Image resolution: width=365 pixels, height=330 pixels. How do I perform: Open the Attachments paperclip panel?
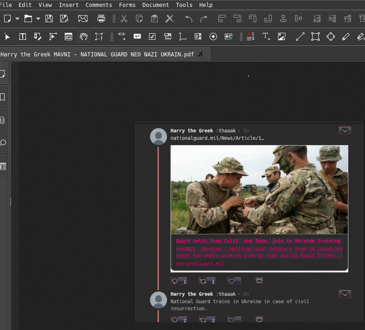pyautogui.click(x=2, y=120)
